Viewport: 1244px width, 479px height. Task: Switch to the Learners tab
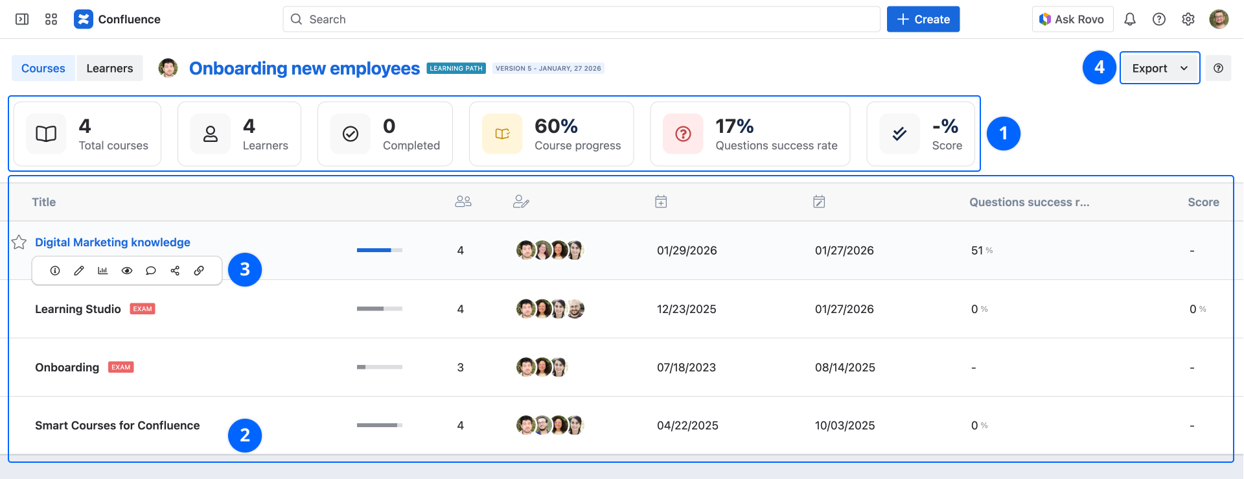coord(109,68)
